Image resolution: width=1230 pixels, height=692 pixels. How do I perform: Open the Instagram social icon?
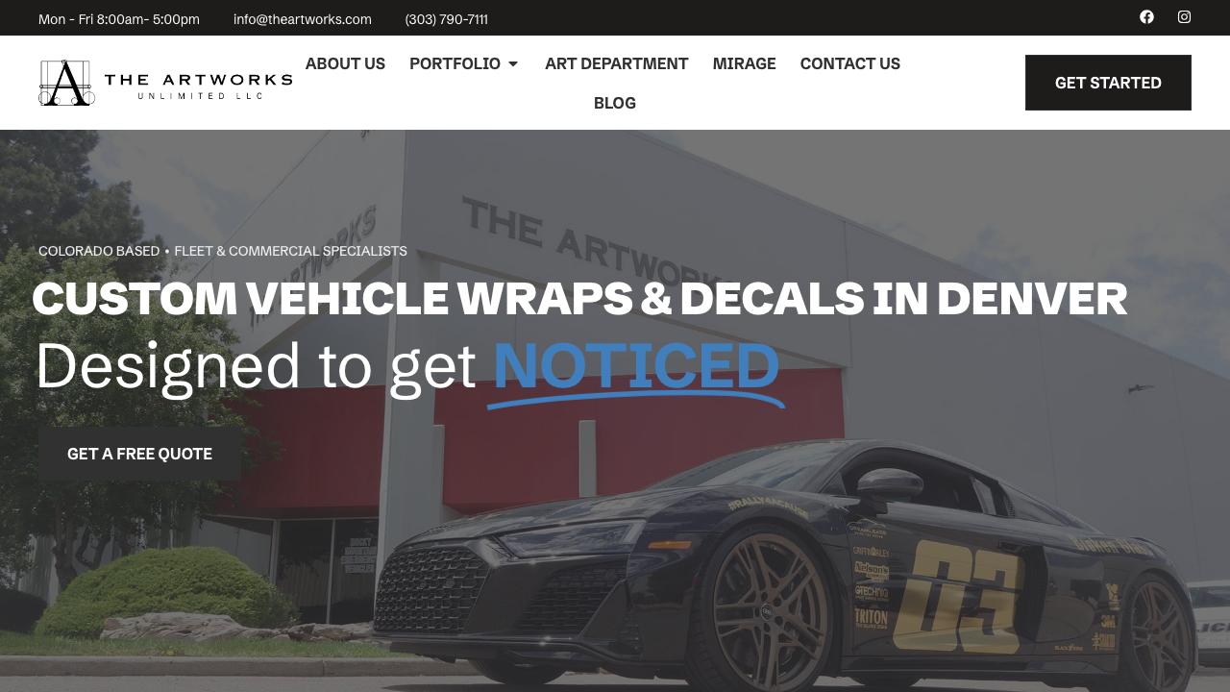click(x=1184, y=16)
